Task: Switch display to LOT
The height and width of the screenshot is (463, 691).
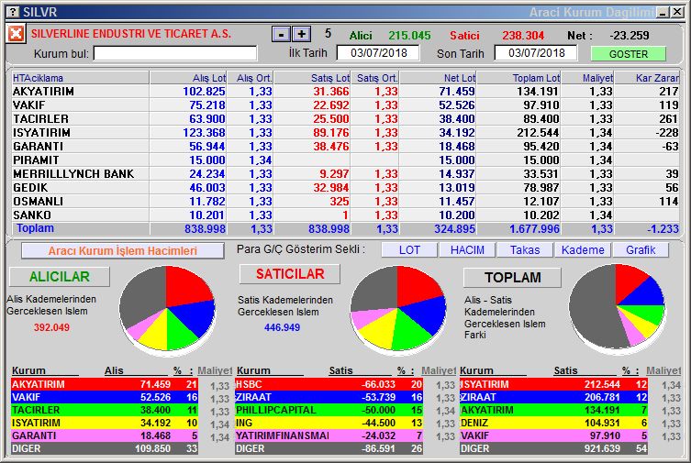Action: tap(409, 250)
